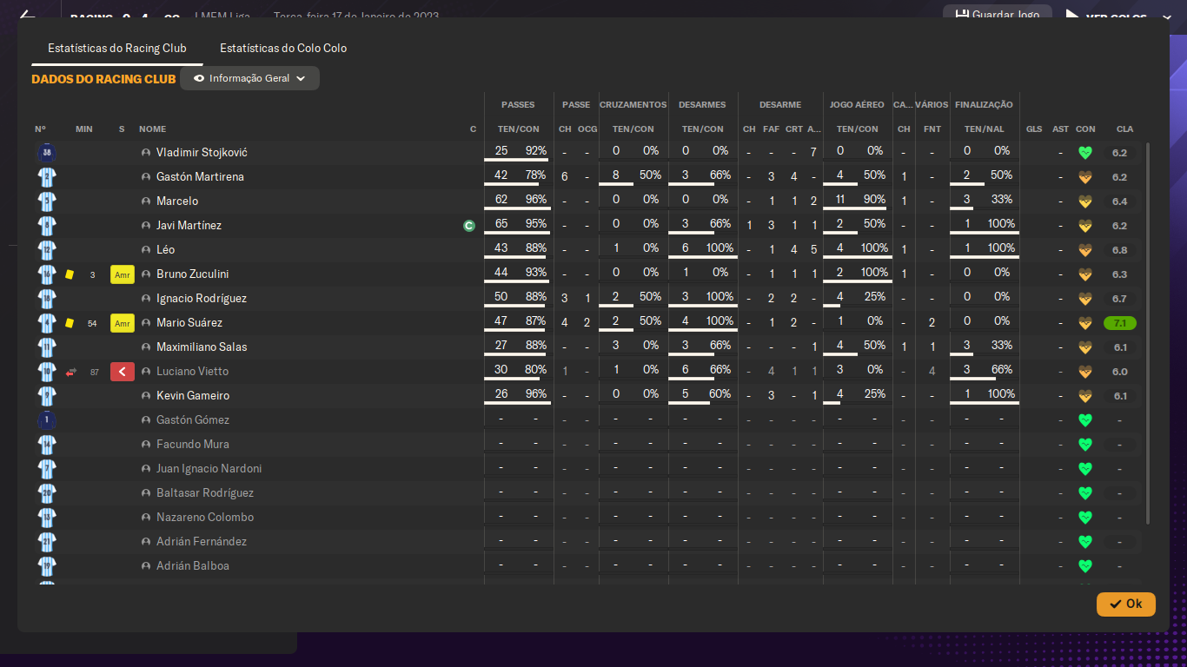Click Mario Suárez's Amr status badge

[123, 323]
